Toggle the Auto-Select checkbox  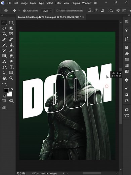click(25, 11)
